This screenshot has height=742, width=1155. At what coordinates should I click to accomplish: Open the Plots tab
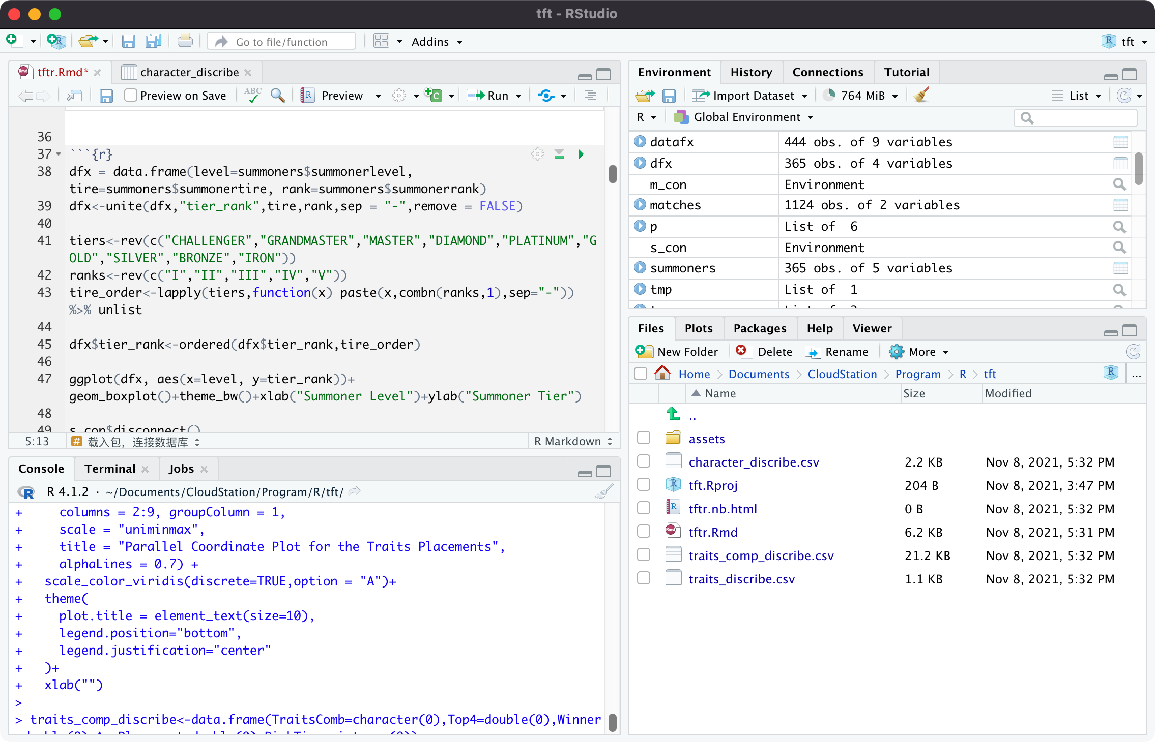[x=698, y=328]
